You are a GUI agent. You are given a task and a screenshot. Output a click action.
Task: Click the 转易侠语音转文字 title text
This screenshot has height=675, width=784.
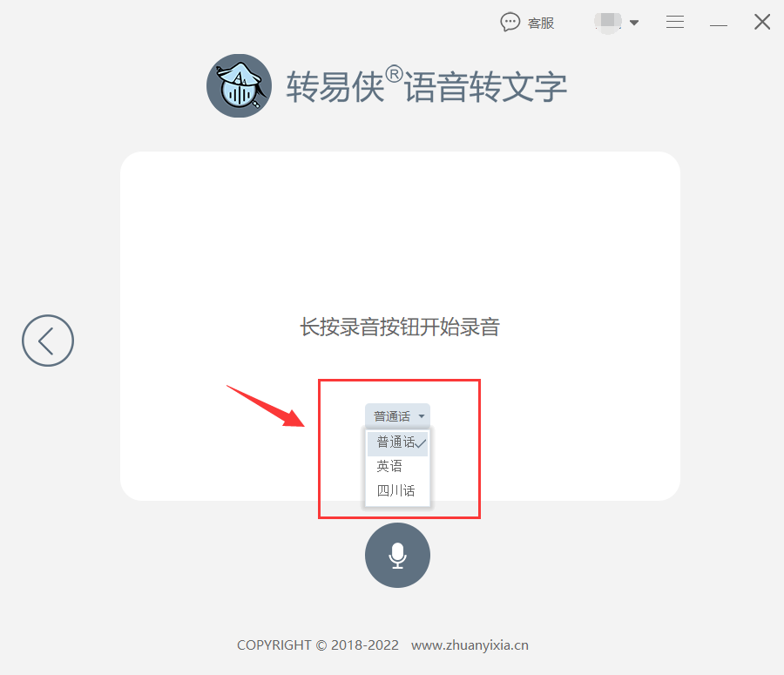click(427, 86)
